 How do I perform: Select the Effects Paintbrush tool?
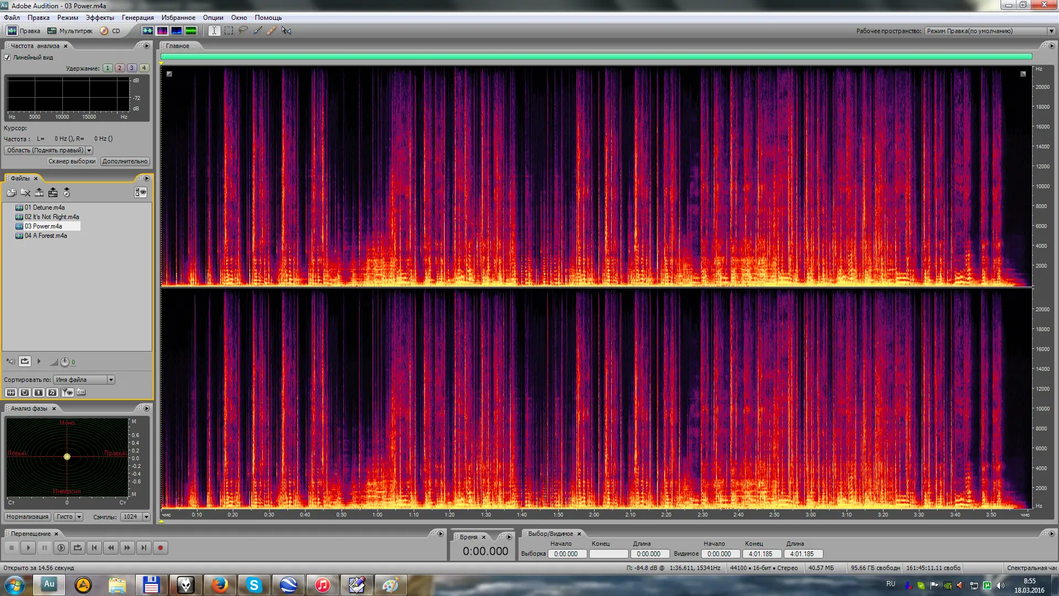coord(258,31)
